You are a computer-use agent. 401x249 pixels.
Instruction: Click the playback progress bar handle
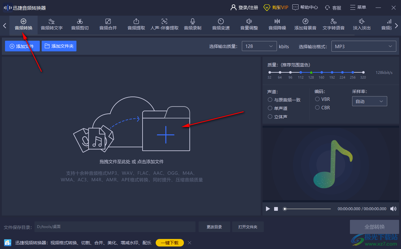coord(284,209)
